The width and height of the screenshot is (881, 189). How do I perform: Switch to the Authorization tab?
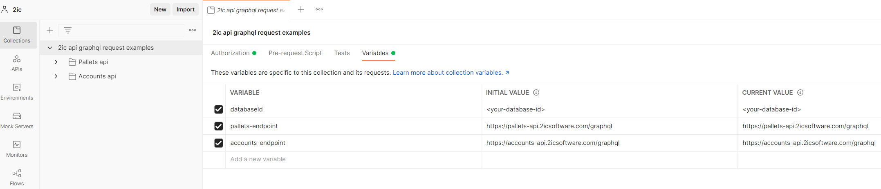tap(230, 53)
